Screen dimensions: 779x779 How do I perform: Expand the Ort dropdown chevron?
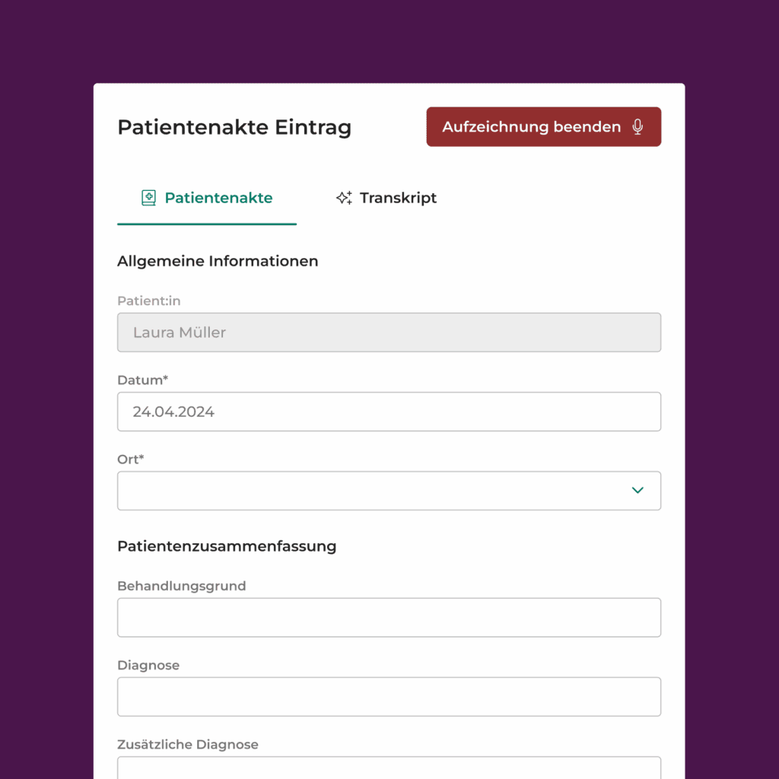coord(638,490)
